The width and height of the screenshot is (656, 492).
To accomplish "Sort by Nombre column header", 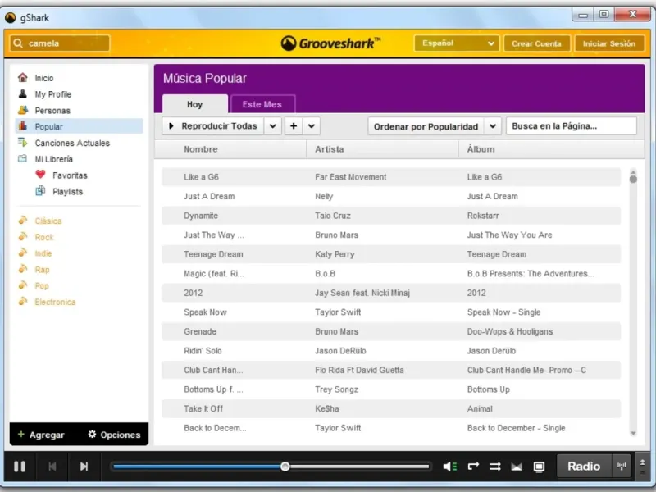I will (201, 149).
